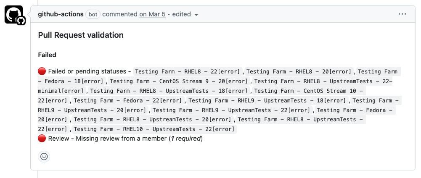Viewport: 421px width, 178px height.
Task: Click the italic 1 required text
Action: (186, 139)
